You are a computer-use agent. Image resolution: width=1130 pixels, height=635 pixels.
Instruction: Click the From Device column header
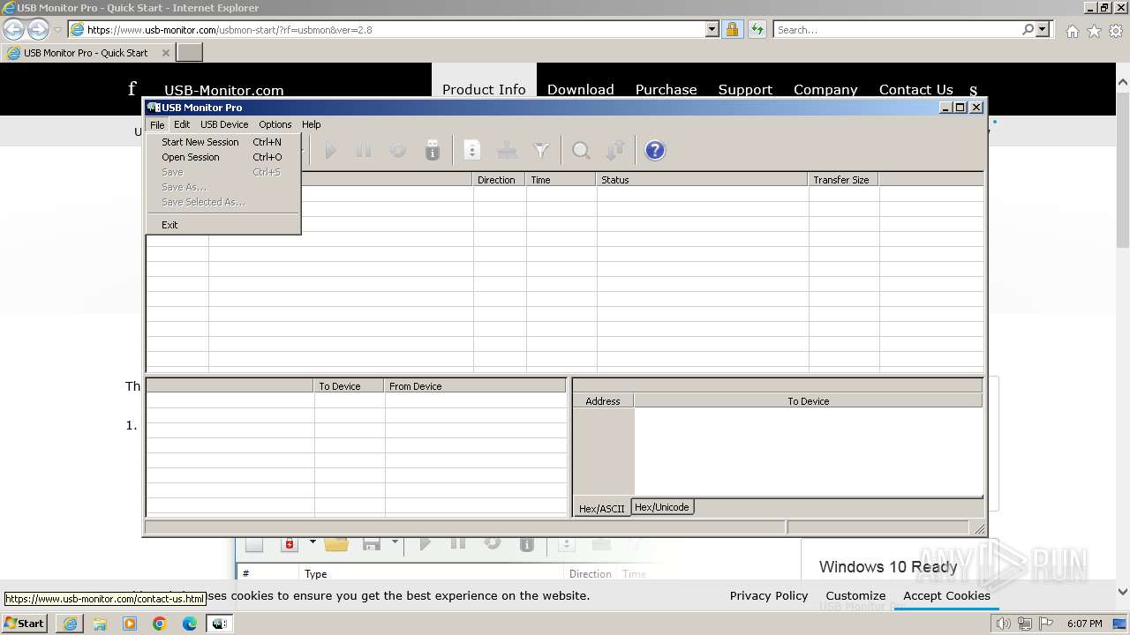point(475,386)
